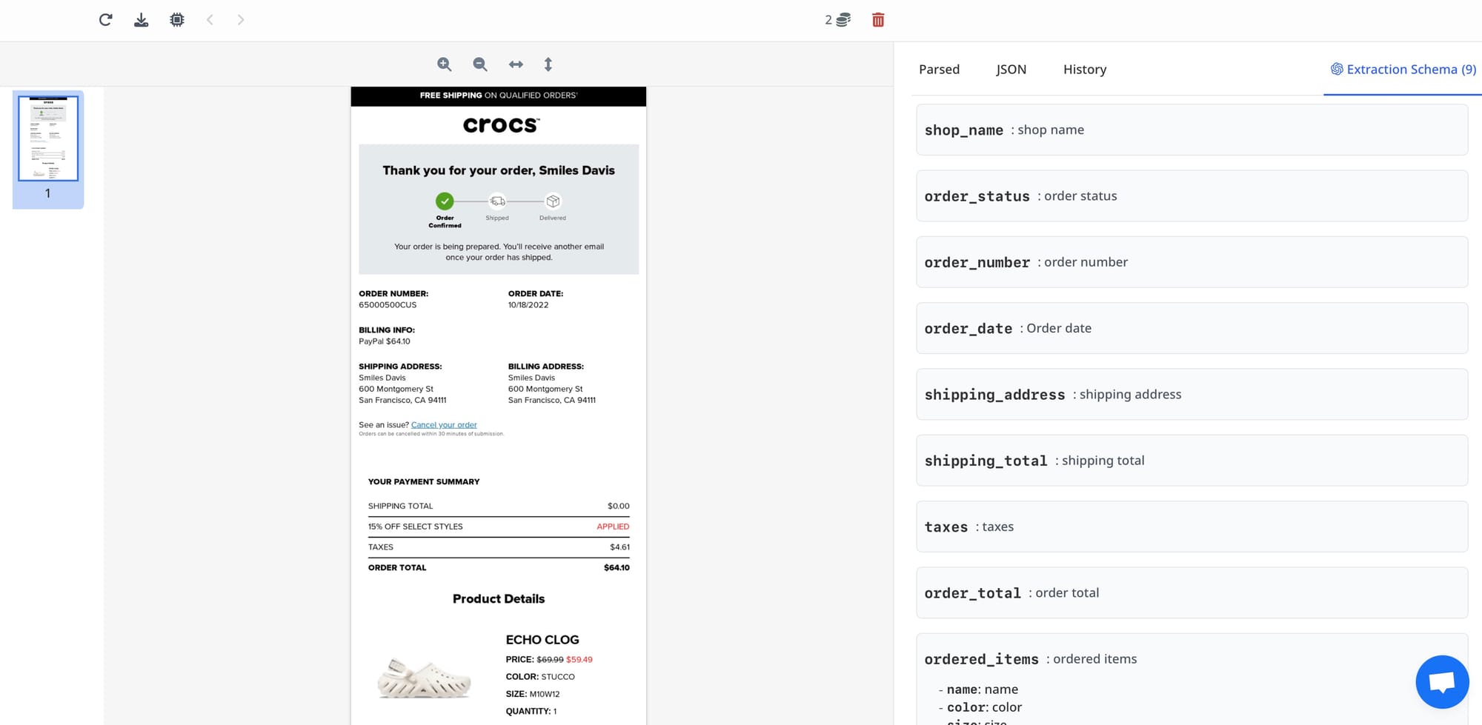
Task: Click the processor chip icon in the toolbar
Action: pos(176,20)
